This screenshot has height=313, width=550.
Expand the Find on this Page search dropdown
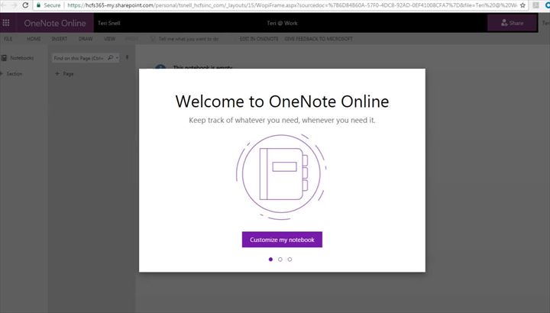(116, 57)
